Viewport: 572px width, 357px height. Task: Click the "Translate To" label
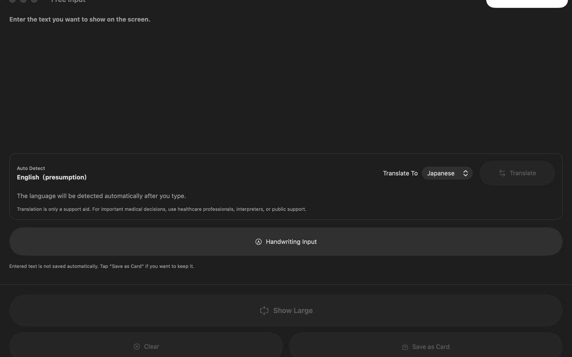(400, 173)
